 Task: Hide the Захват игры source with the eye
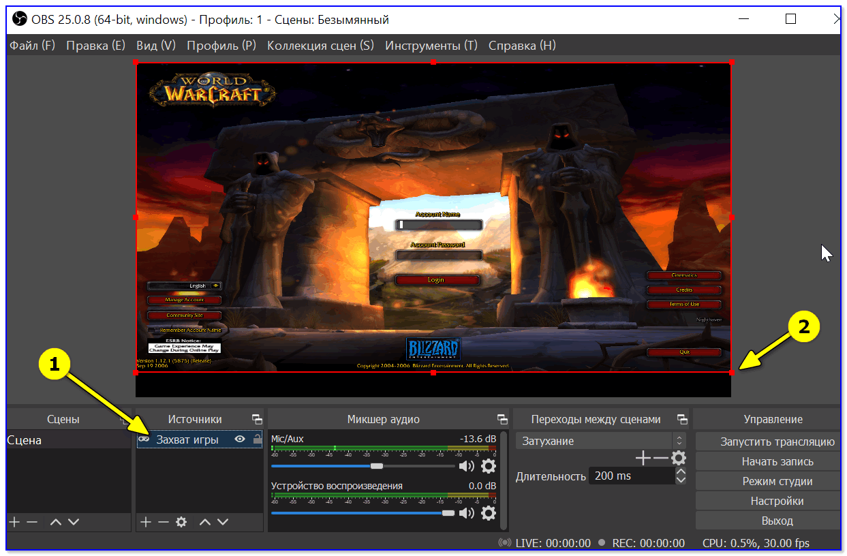pyautogui.click(x=240, y=439)
